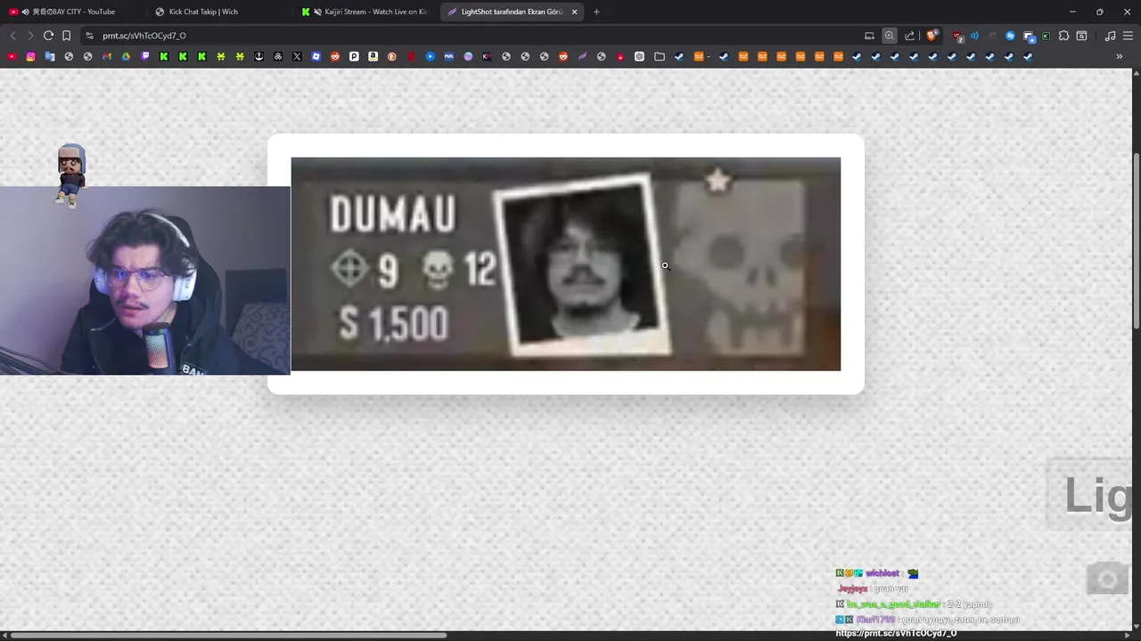The image size is (1141, 641).
Task: Open the browser hamburger main menu
Action: pos(1128,36)
